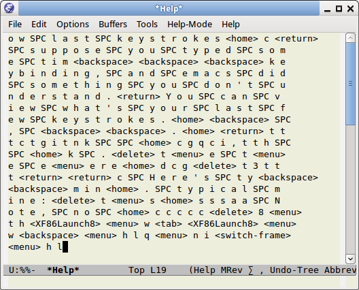Click the MRev minor mode indicator
This screenshot has width=359, height=290.
click(x=231, y=270)
